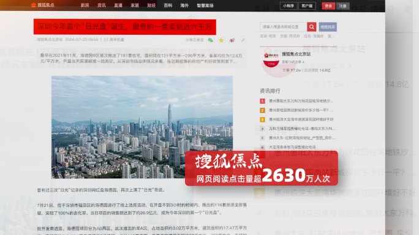Viewport: 419px width, 235px height.
Task: Open the 财经 navigation menu item
Action: tap(151, 5)
